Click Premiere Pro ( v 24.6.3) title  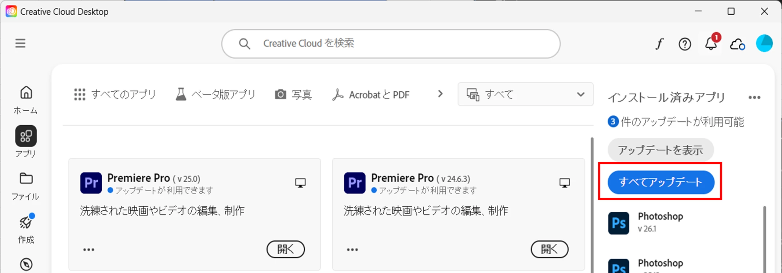pyautogui.click(x=420, y=178)
